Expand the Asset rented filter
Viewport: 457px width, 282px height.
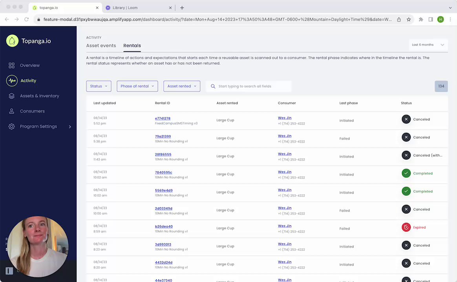tap(181, 86)
